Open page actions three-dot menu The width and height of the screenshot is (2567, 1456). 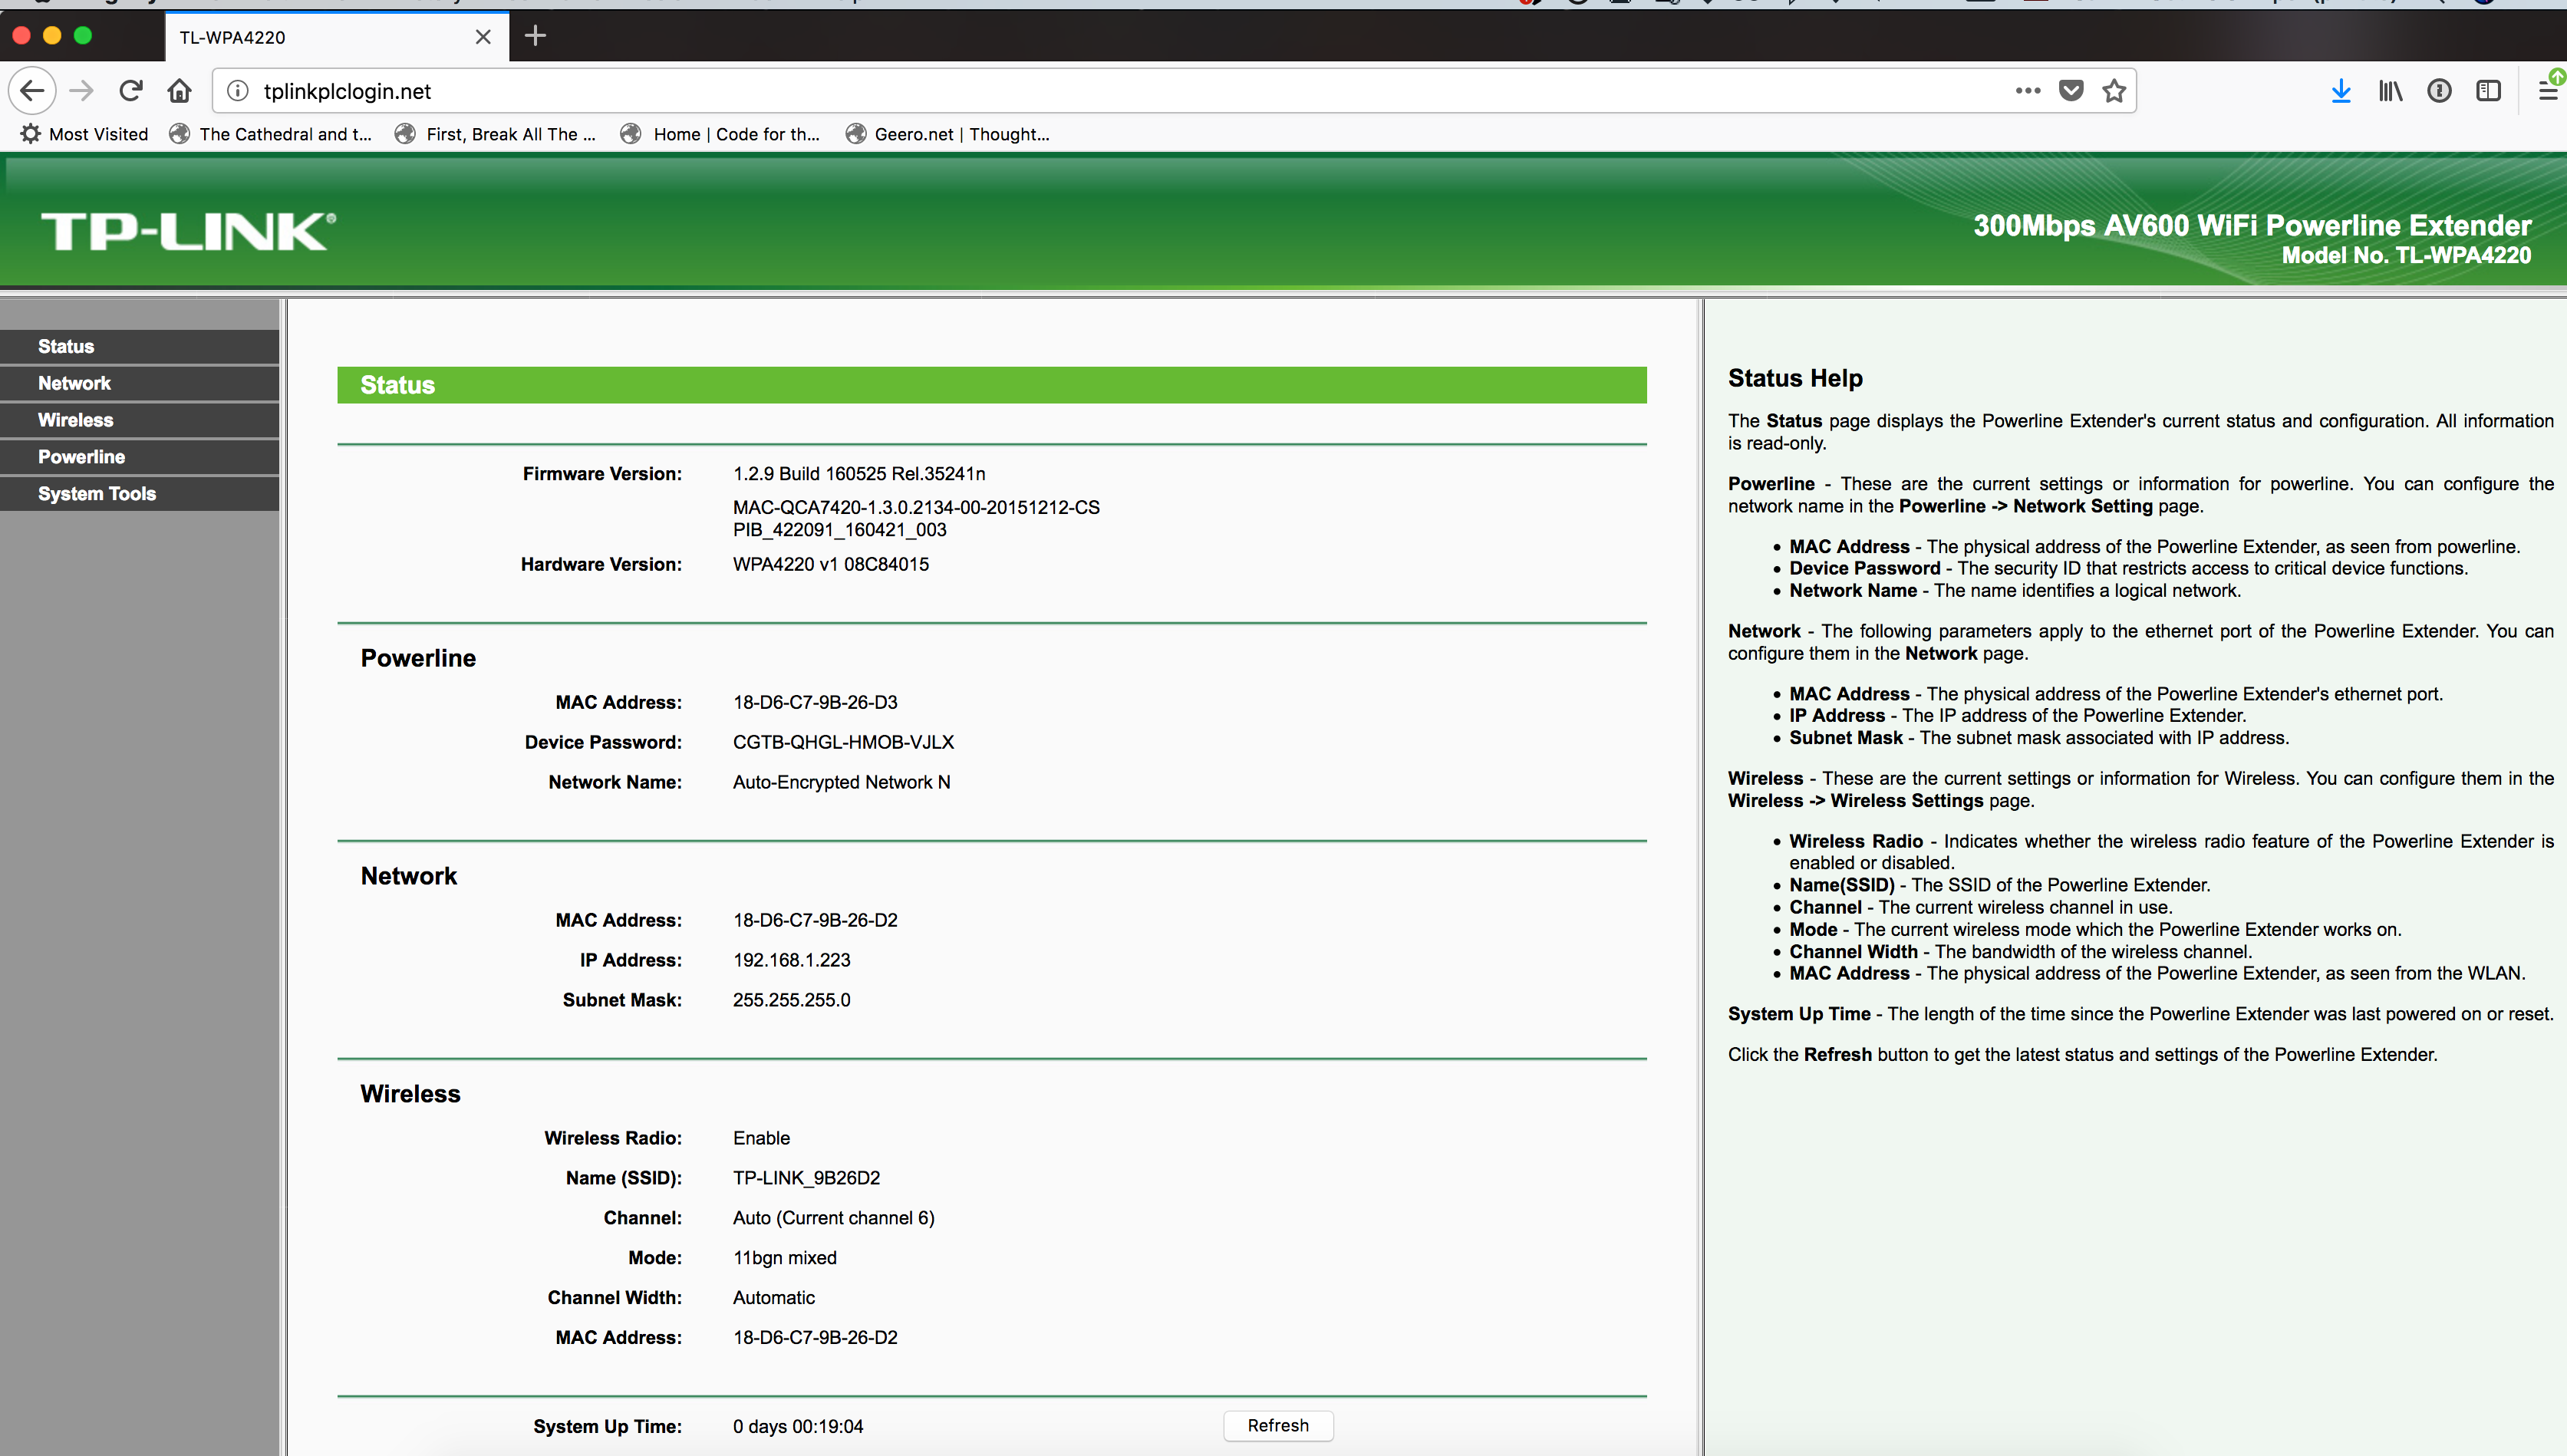pos(2028,91)
